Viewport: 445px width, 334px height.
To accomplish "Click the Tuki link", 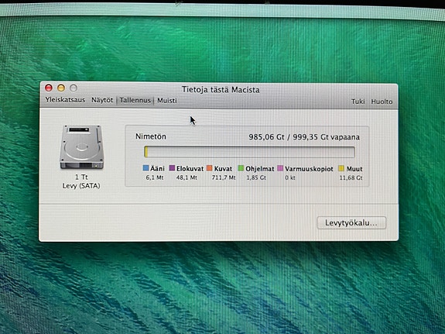I will click(358, 102).
